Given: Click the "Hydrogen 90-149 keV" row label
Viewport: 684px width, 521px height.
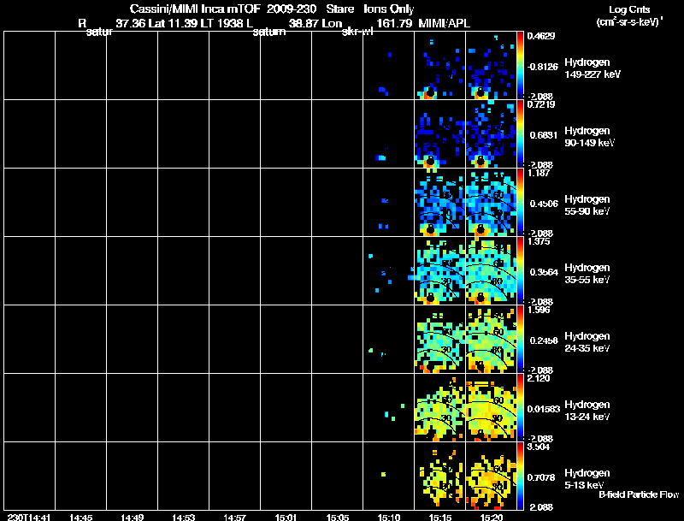Looking at the screenshot, I should pyautogui.click(x=590, y=137).
